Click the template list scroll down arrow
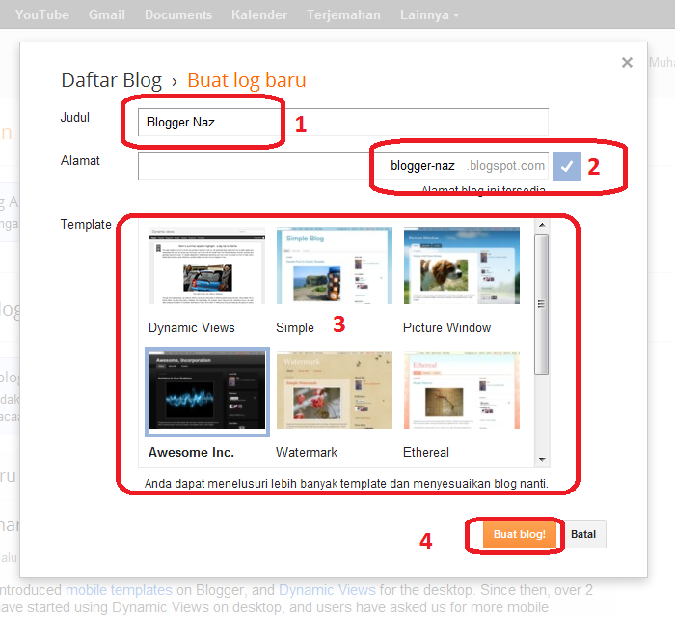 tap(542, 460)
